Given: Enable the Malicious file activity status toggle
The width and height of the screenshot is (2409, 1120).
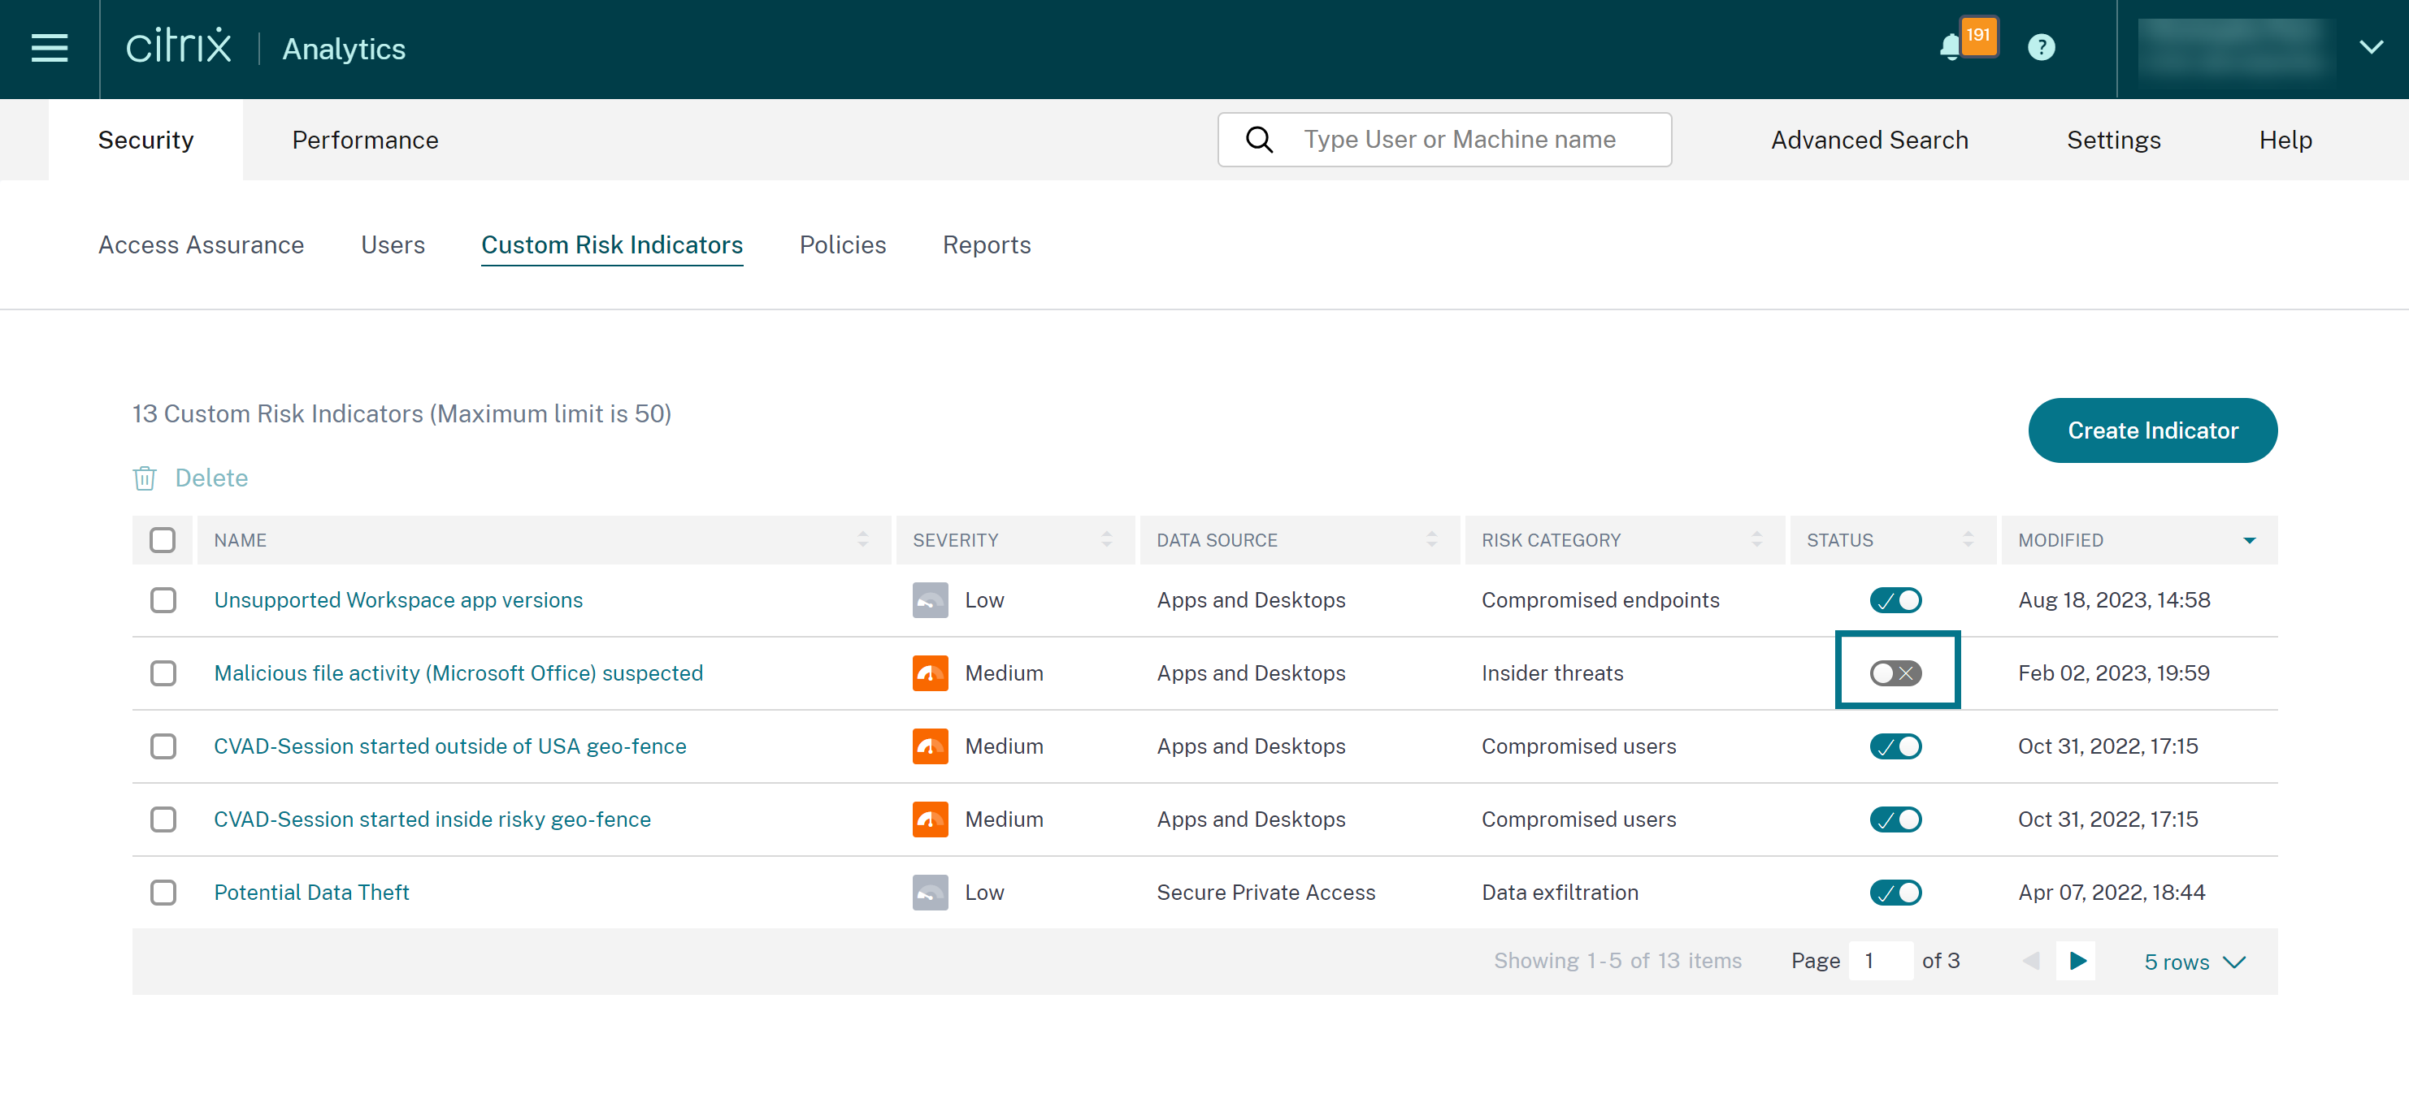Looking at the screenshot, I should pyautogui.click(x=1895, y=673).
